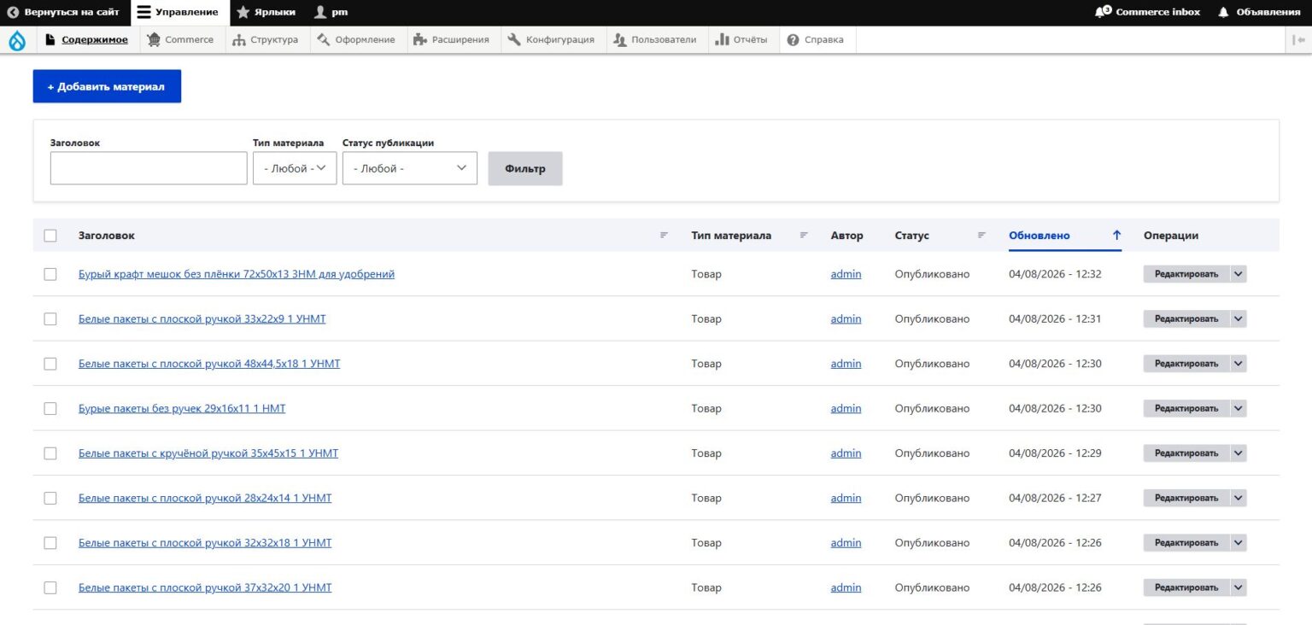
Task: Open the Справка help menu
Action: click(x=816, y=39)
